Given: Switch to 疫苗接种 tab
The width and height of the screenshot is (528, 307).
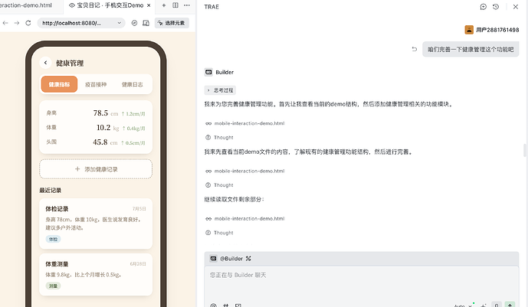Looking at the screenshot, I should point(96,84).
